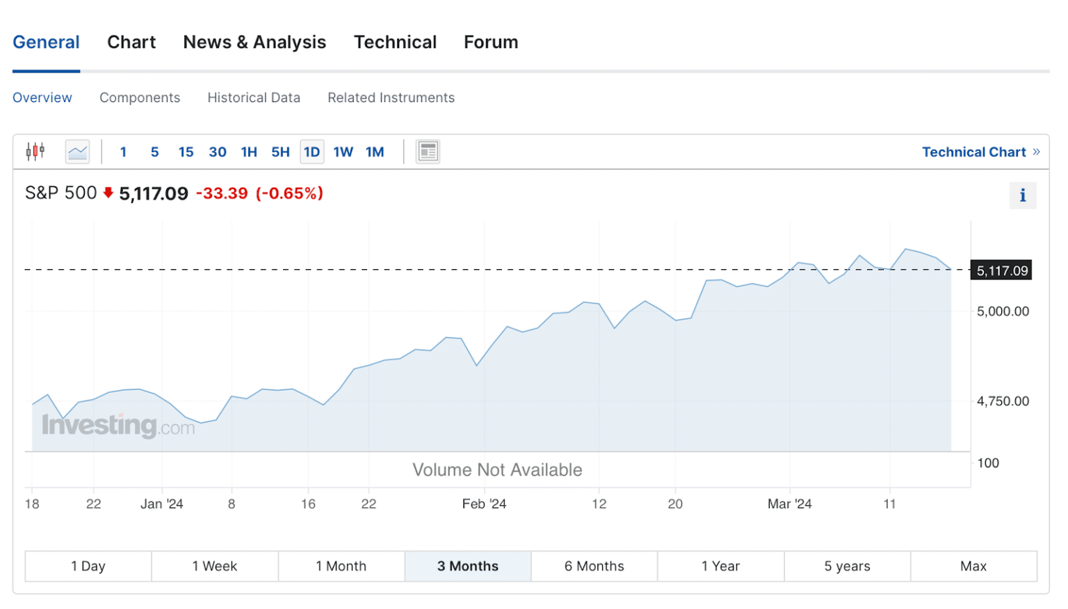Viewport: 1068px width, 609px height.
Task: Click the 5,117.09 price label on the chart
Action: (1001, 270)
